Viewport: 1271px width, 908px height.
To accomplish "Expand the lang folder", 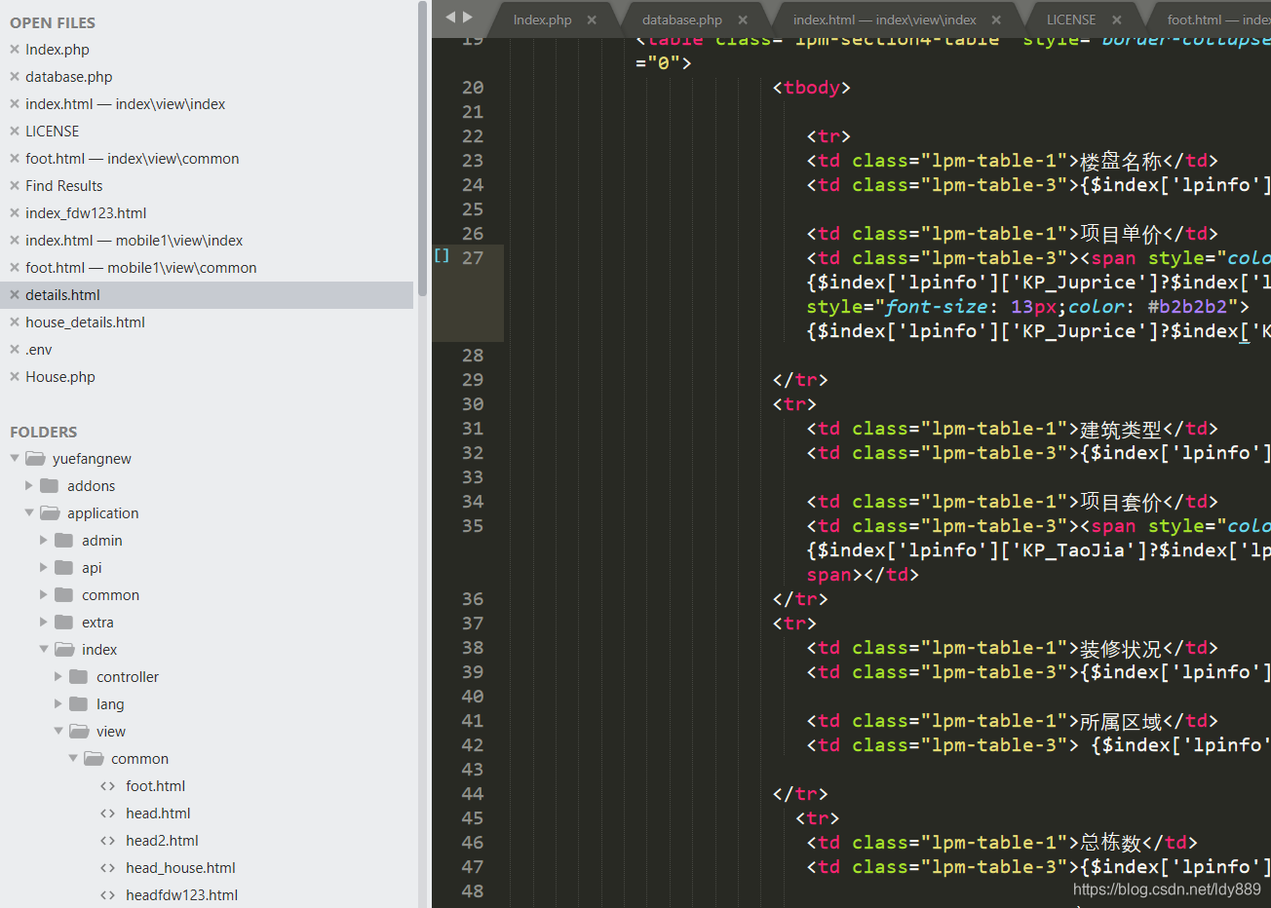I will [58, 703].
